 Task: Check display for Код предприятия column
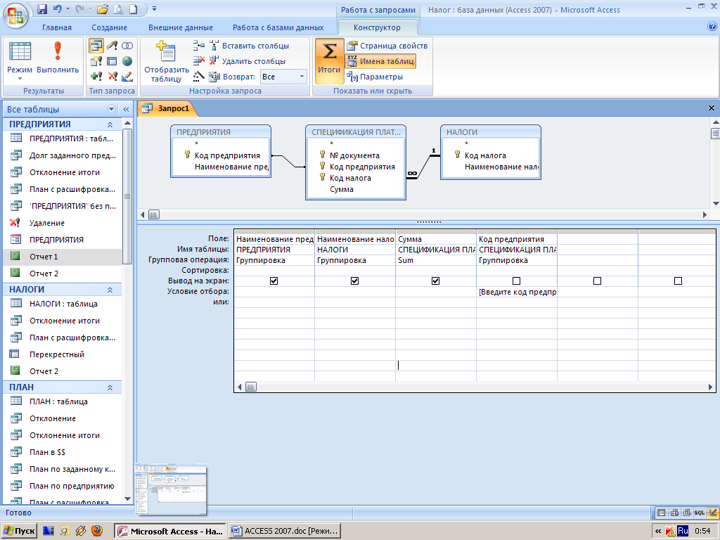pyautogui.click(x=517, y=281)
